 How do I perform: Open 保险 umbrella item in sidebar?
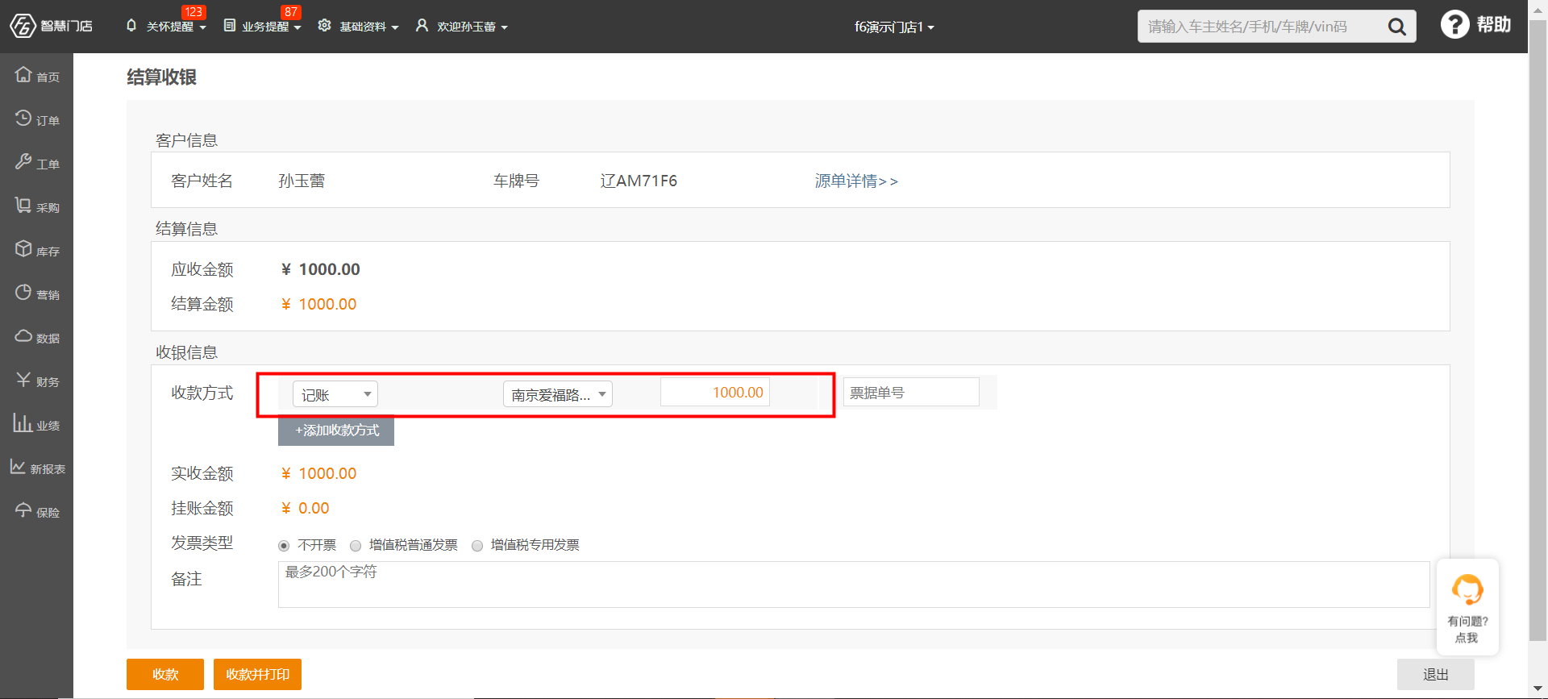point(37,511)
